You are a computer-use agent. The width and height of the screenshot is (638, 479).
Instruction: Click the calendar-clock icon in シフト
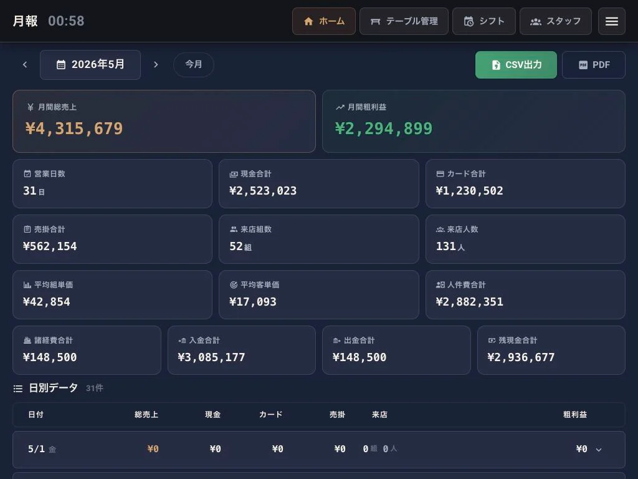point(469,21)
